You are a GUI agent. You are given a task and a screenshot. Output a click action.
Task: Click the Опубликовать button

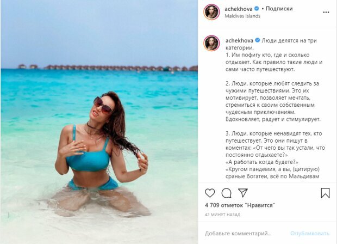point(310,234)
